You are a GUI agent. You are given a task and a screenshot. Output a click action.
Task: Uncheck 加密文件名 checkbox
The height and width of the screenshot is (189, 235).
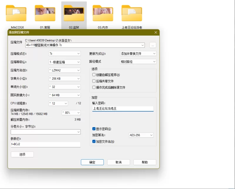pos(94,141)
